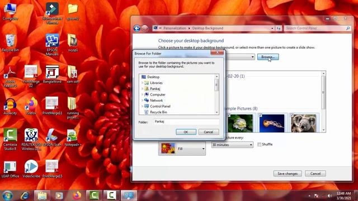Launch Firefox desktop shortcut
Viewport: 358px width, 201px height.
pos(31,106)
